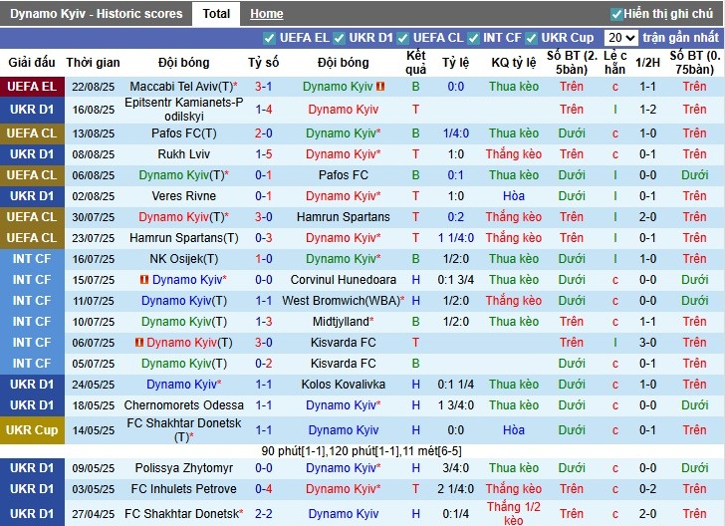725x526 pixels.
Task: Select Thắng 1/2 kèo result on 27/04/25
Action: (513, 513)
